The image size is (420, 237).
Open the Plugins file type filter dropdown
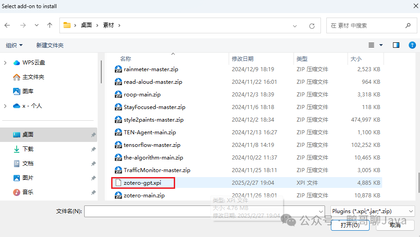click(373, 211)
